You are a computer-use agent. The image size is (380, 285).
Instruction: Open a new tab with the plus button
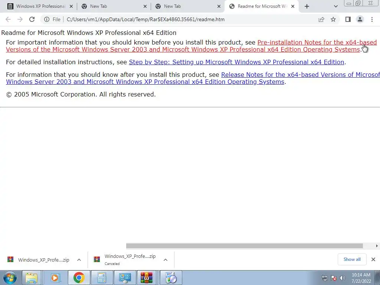pos(307,6)
